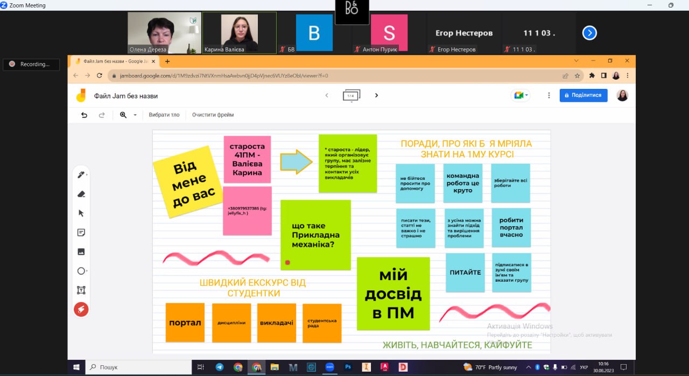689x376 pixels.
Task: Pick the Circle shape tool
Action: click(x=81, y=271)
